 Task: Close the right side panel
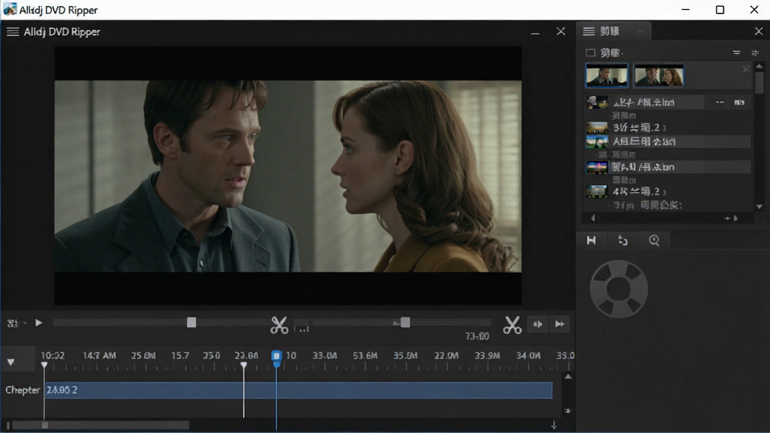(x=759, y=32)
